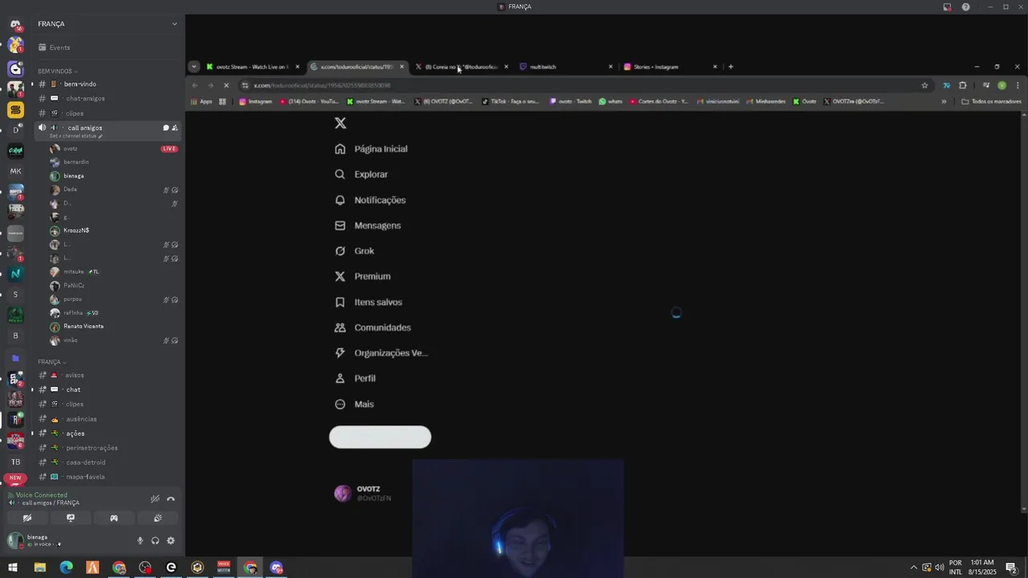Open File Explorer from taskbar

[39, 568]
